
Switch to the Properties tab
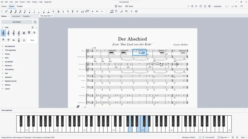tap(26, 16)
